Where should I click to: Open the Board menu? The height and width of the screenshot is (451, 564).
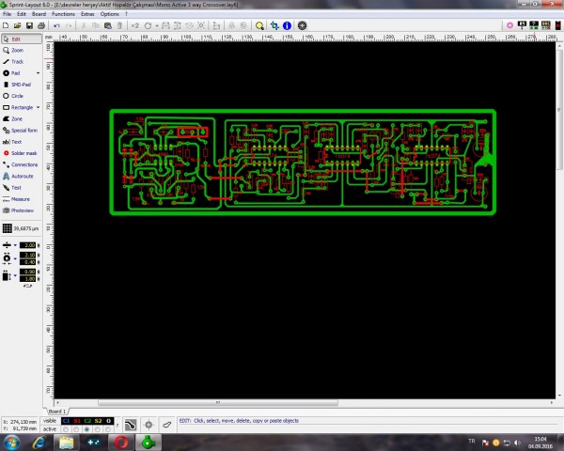[39, 15]
